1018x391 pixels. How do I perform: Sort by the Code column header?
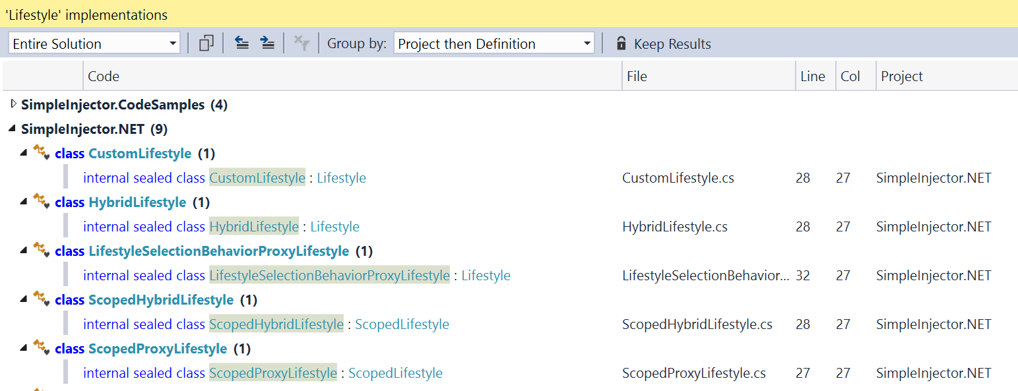tap(352, 76)
